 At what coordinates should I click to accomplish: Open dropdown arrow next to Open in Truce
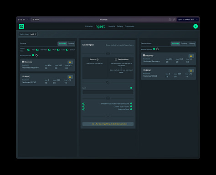pos(197,20)
